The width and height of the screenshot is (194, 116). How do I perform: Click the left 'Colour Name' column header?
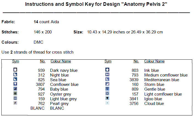click(x=61, y=61)
